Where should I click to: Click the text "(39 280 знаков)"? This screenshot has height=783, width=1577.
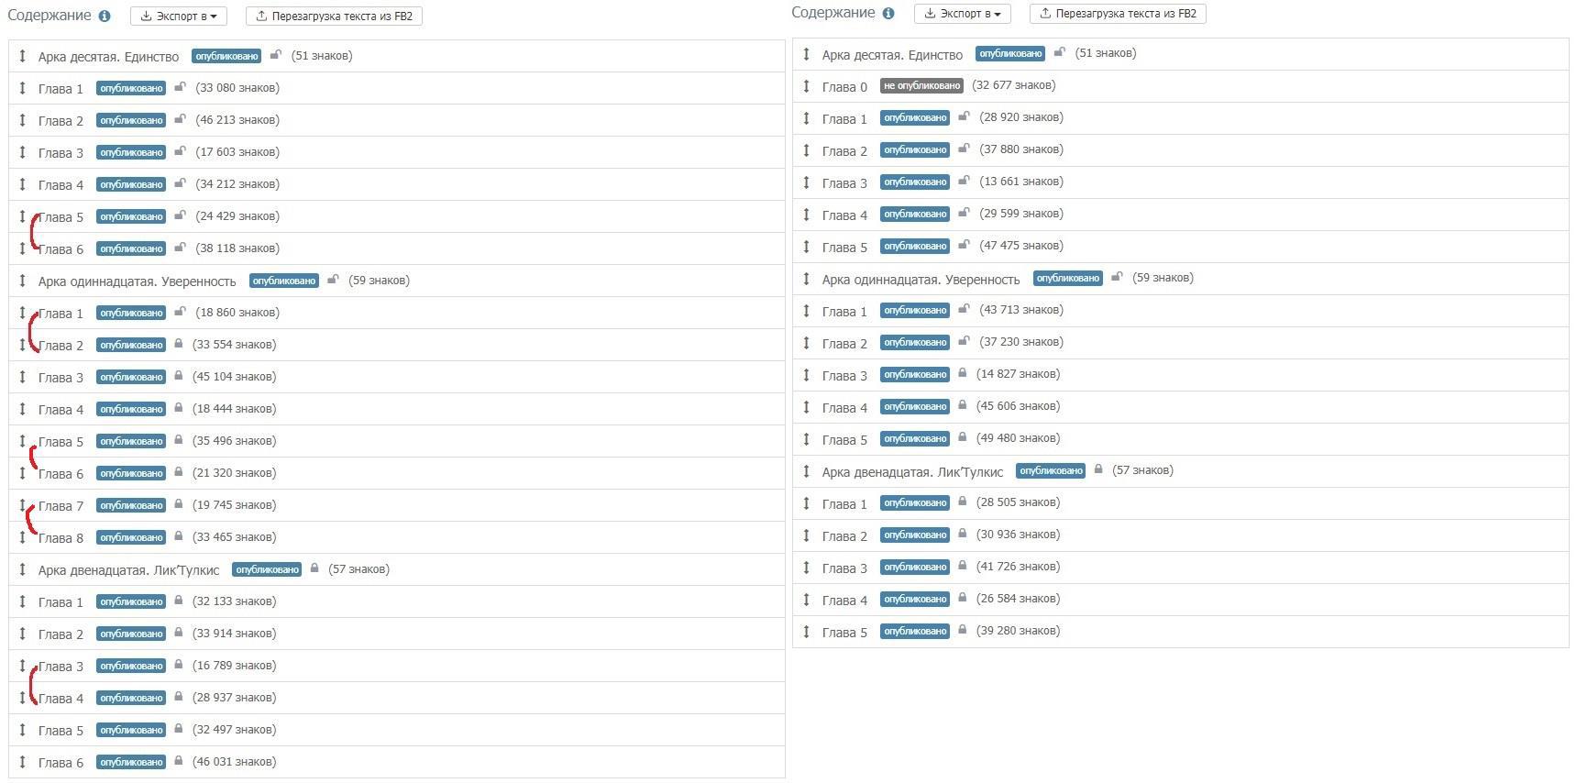(1018, 631)
